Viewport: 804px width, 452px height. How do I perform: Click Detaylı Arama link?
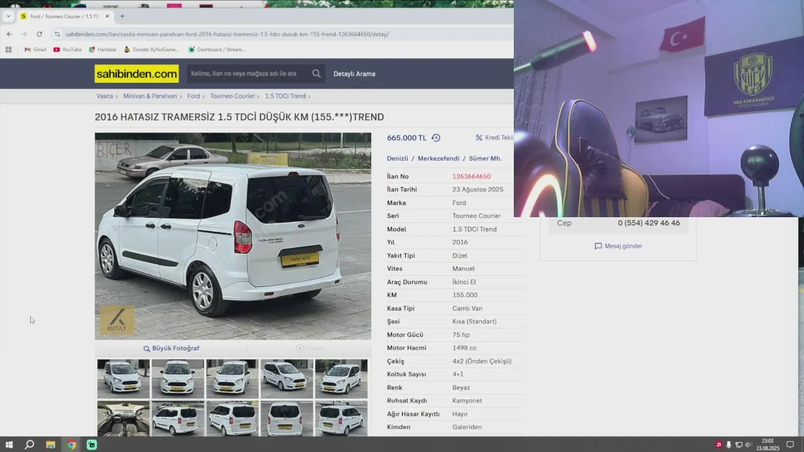coord(354,74)
